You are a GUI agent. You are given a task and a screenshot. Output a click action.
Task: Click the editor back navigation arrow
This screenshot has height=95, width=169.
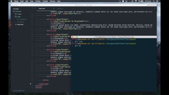(x=32, y=8)
